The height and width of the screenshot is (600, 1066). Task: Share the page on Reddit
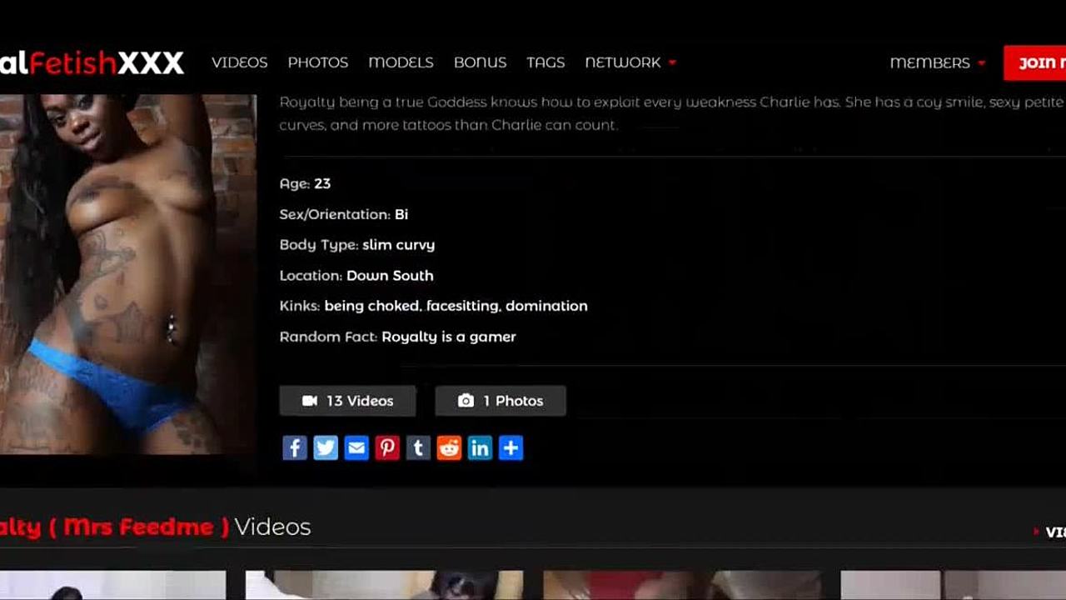(x=449, y=448)
